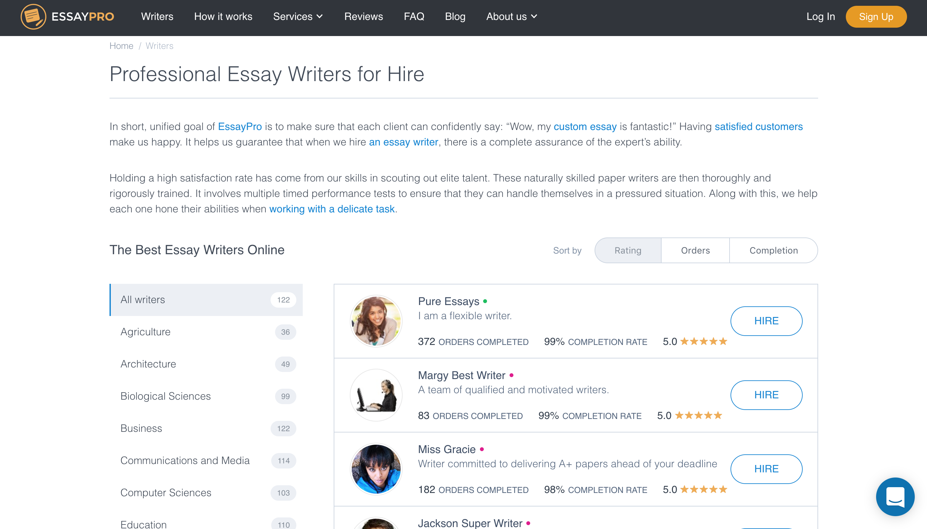Click the Agriculture count badge 36
927x529 pixels.
click(x=285, y=332)
